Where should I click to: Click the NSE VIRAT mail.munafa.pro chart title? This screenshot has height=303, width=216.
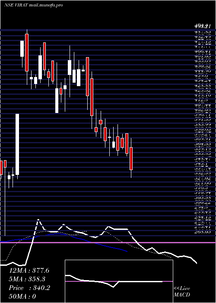pos(33,5)
